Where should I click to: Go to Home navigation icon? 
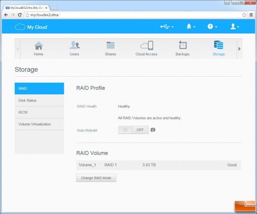[x=39, y=48]
